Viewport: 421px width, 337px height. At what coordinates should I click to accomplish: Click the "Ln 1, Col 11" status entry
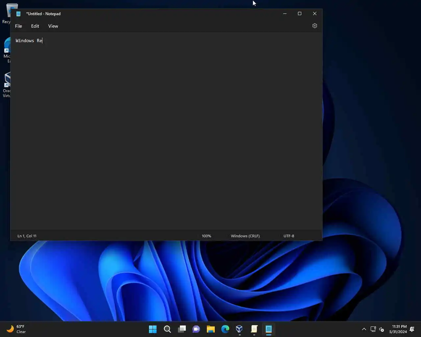[27, 236]
